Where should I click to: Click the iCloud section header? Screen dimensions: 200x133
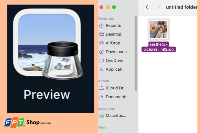[103, 81]
